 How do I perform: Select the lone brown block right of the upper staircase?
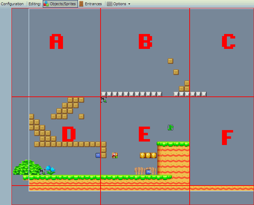tap(81, 117)
